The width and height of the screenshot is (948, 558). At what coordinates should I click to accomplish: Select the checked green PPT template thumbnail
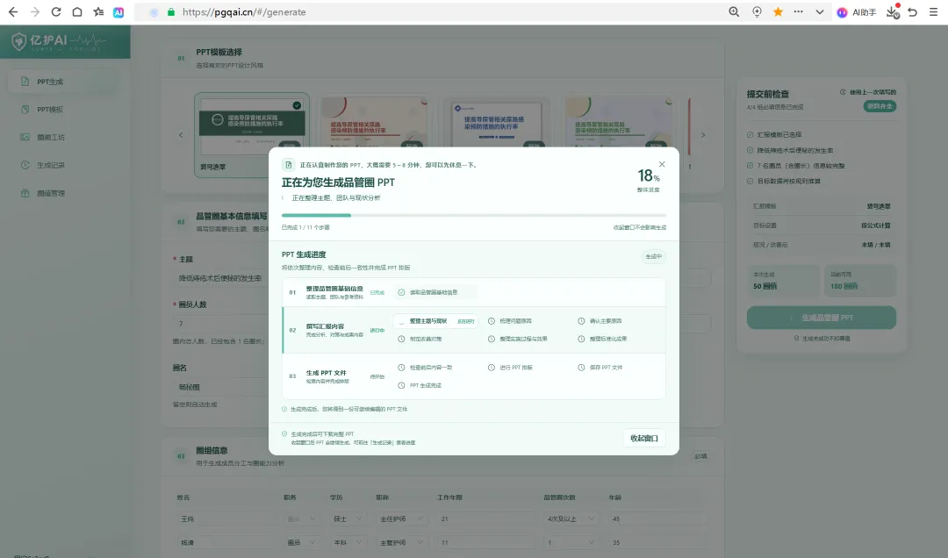click(252, 135)
